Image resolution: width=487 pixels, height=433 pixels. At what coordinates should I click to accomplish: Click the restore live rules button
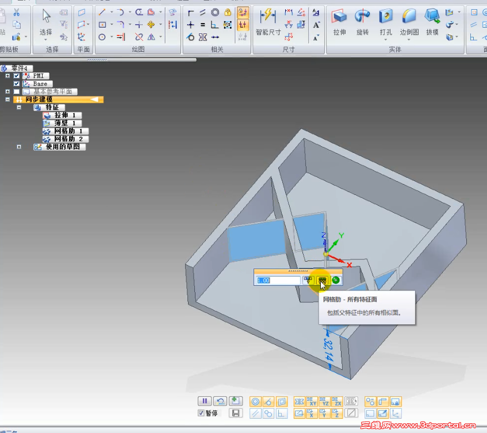point(220,401)
